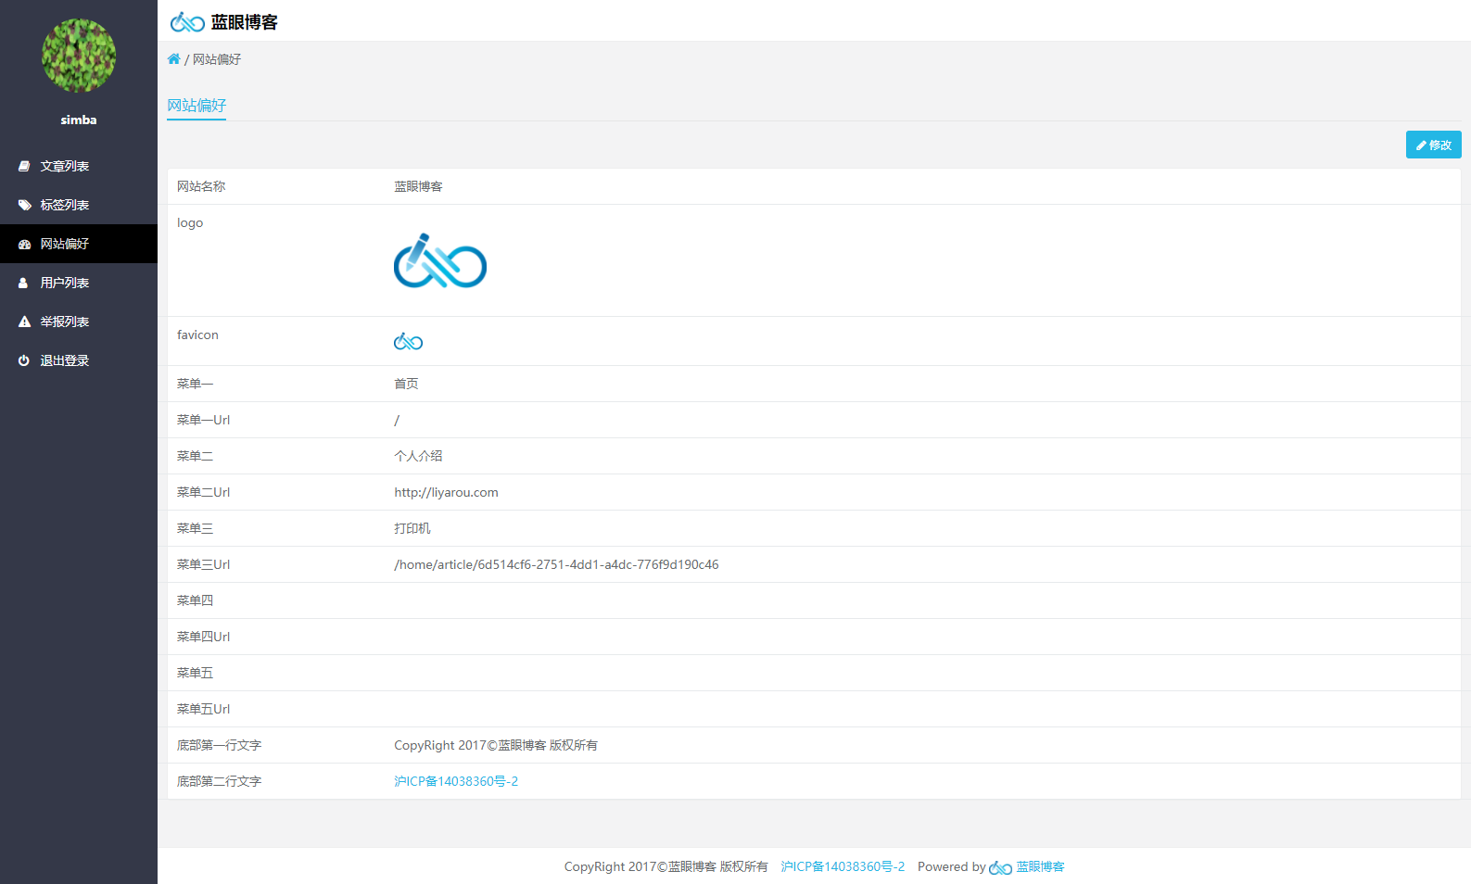
Task: Click the book icon beside 文章列表
Action: click(x=24, y=166)
